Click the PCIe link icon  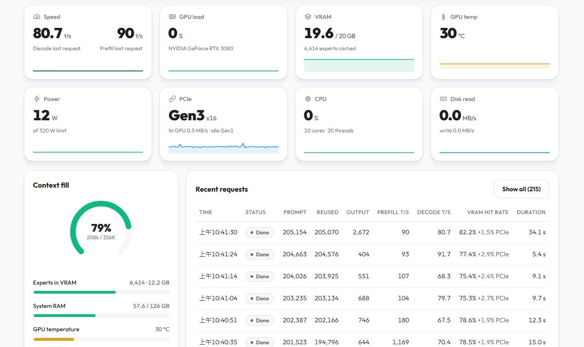(172, 99)
